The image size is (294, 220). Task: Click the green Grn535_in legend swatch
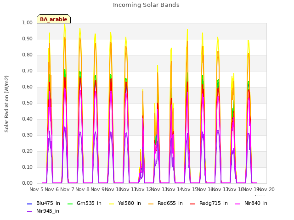tap(70, 203)
